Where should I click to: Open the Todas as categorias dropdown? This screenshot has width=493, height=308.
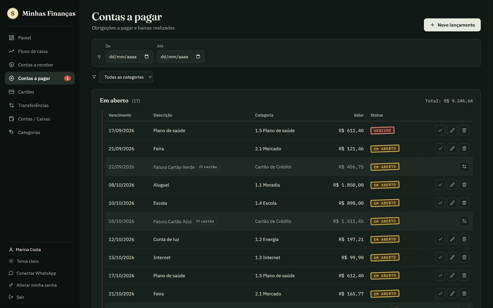pos(126,77)
